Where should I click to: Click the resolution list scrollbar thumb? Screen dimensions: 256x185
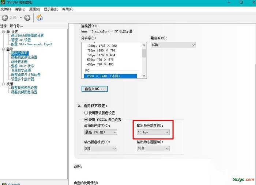[144, 53]
